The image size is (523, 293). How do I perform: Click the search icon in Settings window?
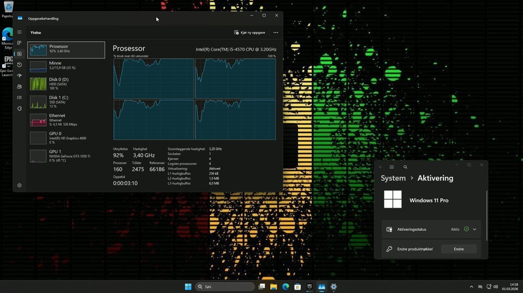click(x=405, y=167)
